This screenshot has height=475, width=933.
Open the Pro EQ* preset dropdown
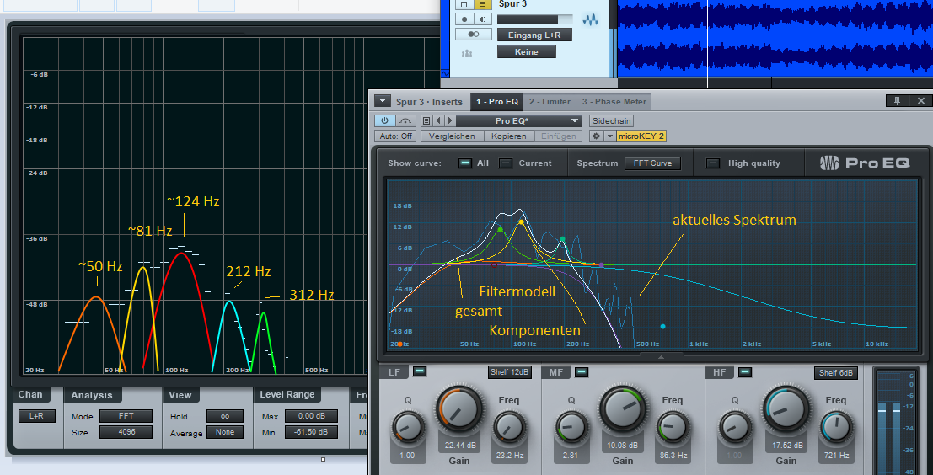click(x=519, y=120)
